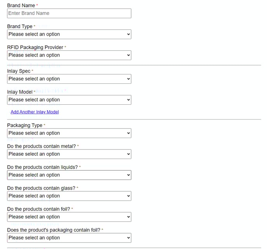267x249 pixels.
Task: Open the products contain foil dropdown
Action: click(x=69, y=217)
